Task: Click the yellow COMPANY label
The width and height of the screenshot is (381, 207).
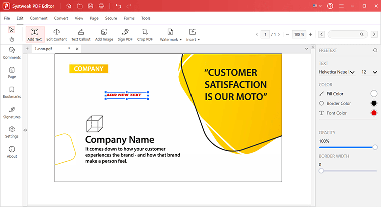Action: (89, 69)
